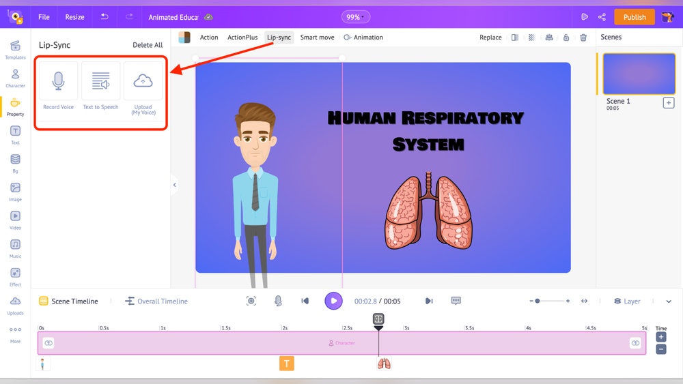This screenshot has height=384, width=683.
Task: Toggle the lock icon in the toolbar
Action: (x=566, y=38)
